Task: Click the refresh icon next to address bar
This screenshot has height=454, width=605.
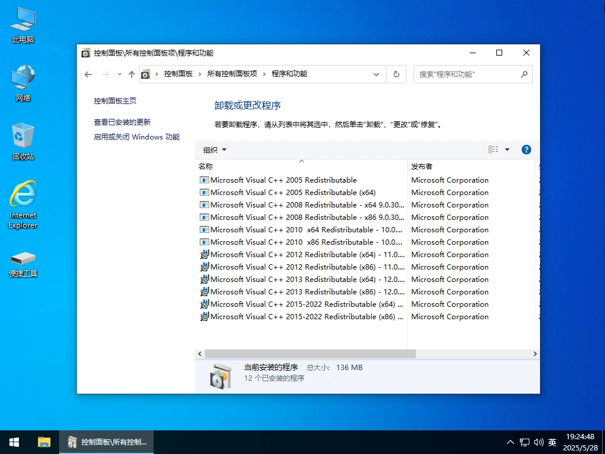Action: pyautogui.click(x=396, y=74)
